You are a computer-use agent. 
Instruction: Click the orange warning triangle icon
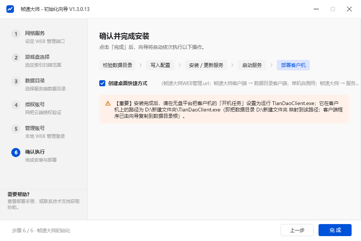108,103
